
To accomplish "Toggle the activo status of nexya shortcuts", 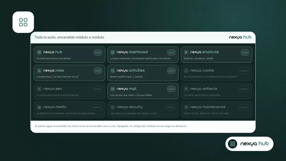I will point(245,52).
